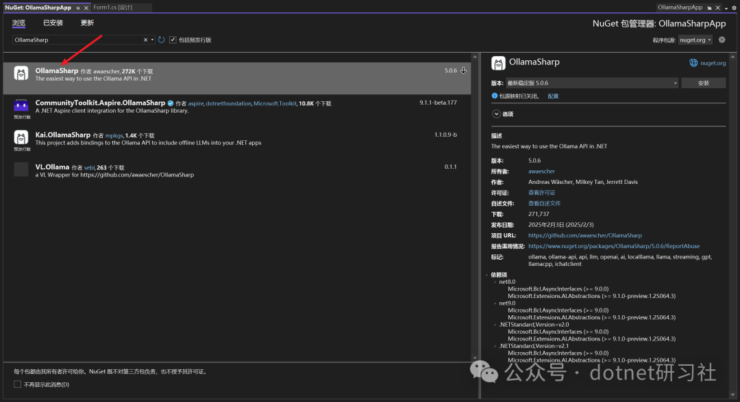Image resolution: width=740 pixels, height=402 pixels.
Task: Click the OllamaSharpApp preview tab at right
Action: 680,8
